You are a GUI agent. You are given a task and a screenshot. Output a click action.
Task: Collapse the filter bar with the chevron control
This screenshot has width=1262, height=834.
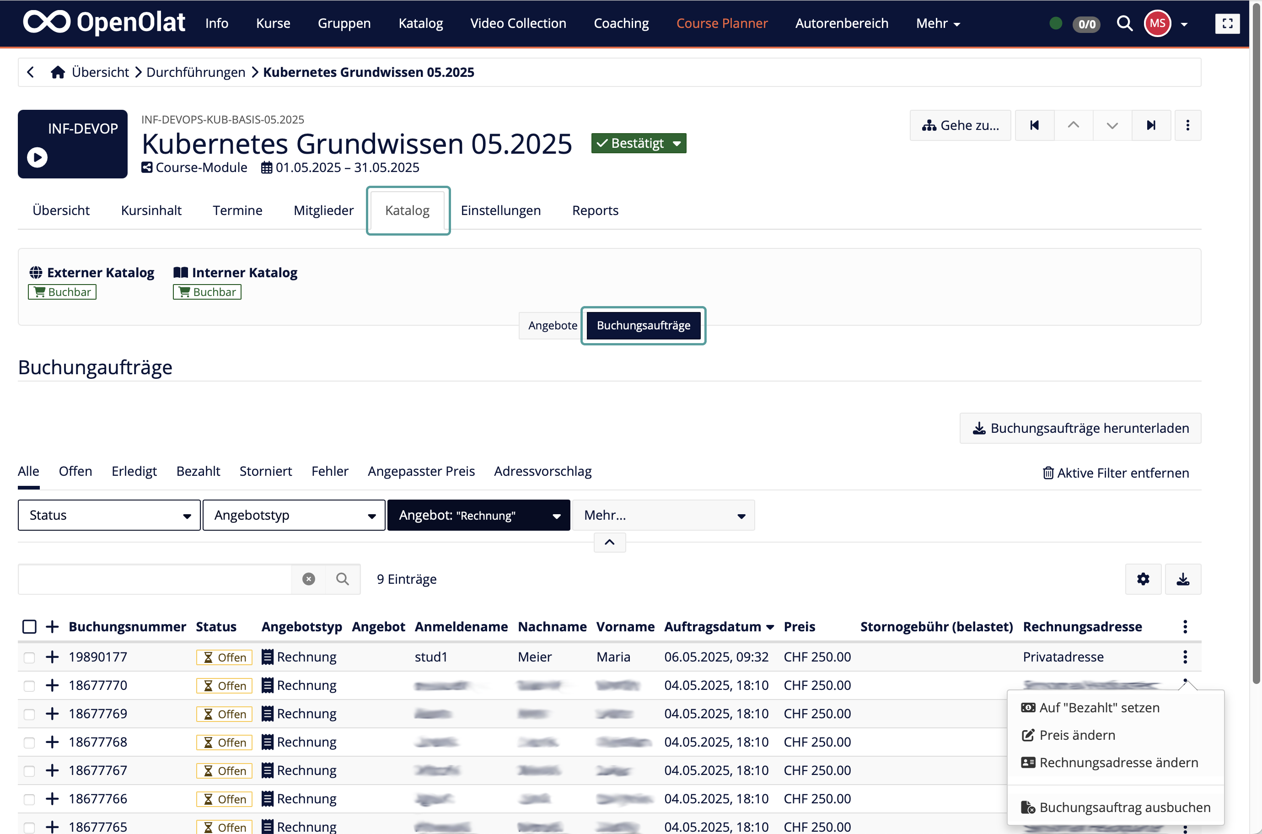click(609, 542)
